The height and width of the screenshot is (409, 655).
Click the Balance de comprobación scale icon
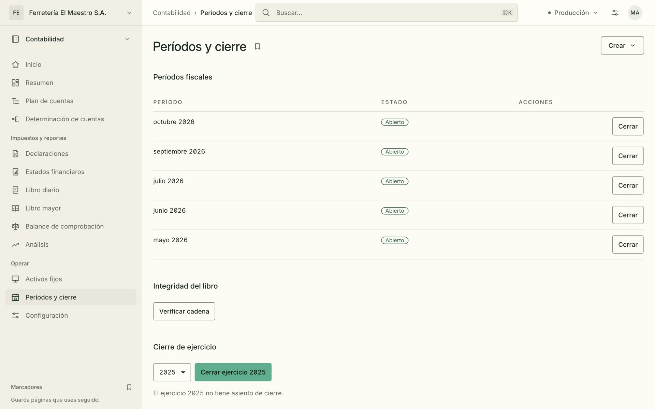coord(15,226)
